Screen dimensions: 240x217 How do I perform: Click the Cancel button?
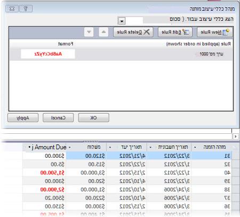(x=58, y=118)
